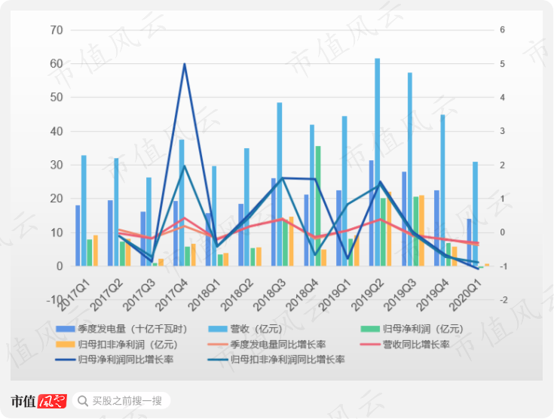
Task: Click the 2018Q2 axis label
Action: point(237,296)
